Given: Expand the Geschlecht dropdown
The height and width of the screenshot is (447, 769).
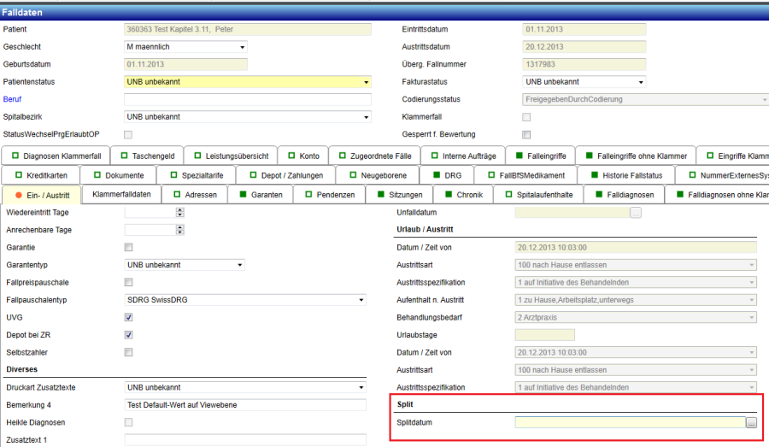Looking at the screenshot, I should [x=243, y=47].
